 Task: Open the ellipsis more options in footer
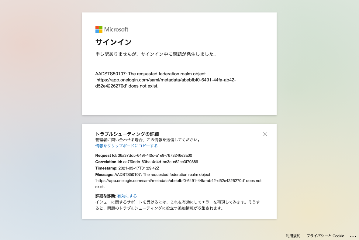[x=353, y=236]
